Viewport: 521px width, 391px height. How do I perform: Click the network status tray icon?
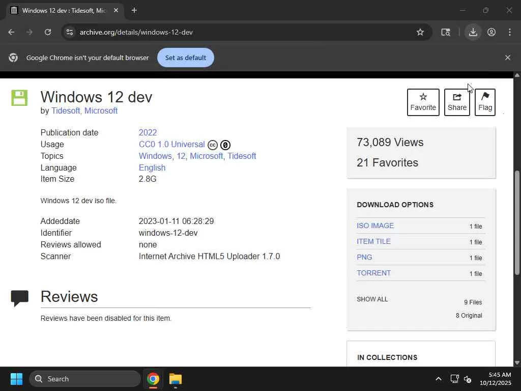point(454,379)
